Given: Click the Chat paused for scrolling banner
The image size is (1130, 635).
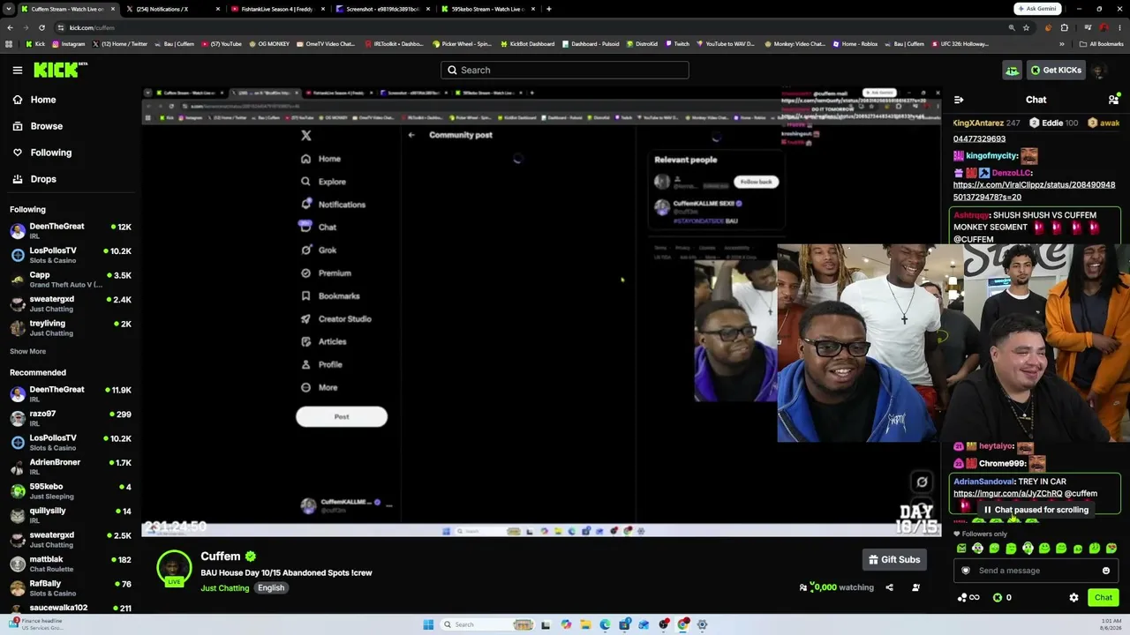Looking at the screenshot, I should [x=1035, y=510].
